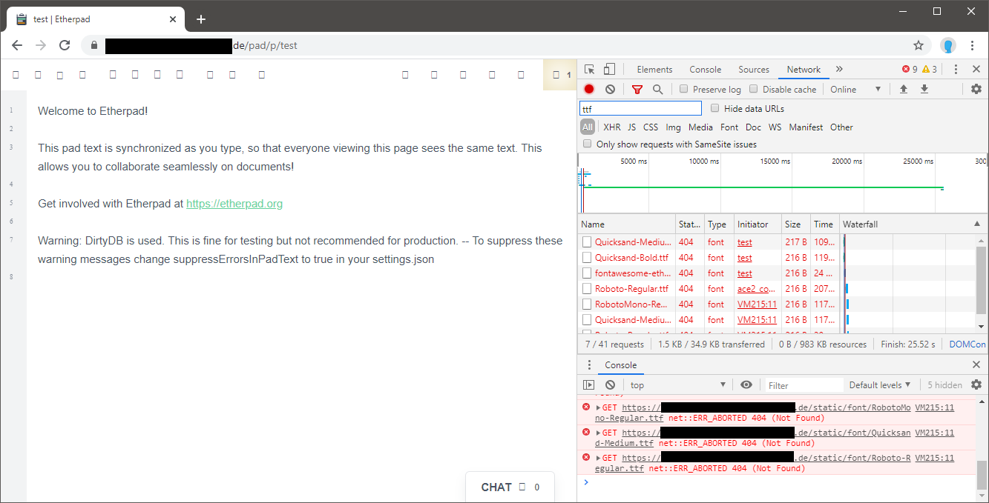
Task: Reload the Etherpad page
Action: tap(65, 45)
